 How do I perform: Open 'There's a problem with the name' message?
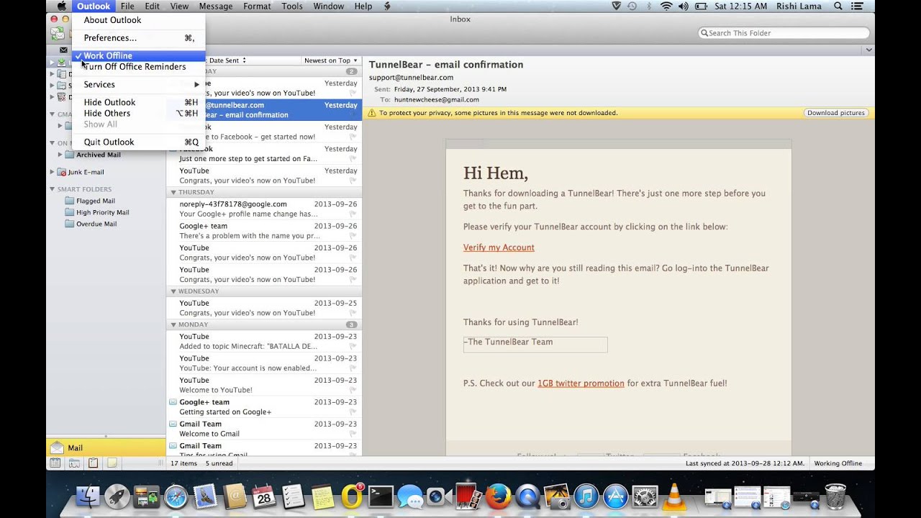[264, 231]
